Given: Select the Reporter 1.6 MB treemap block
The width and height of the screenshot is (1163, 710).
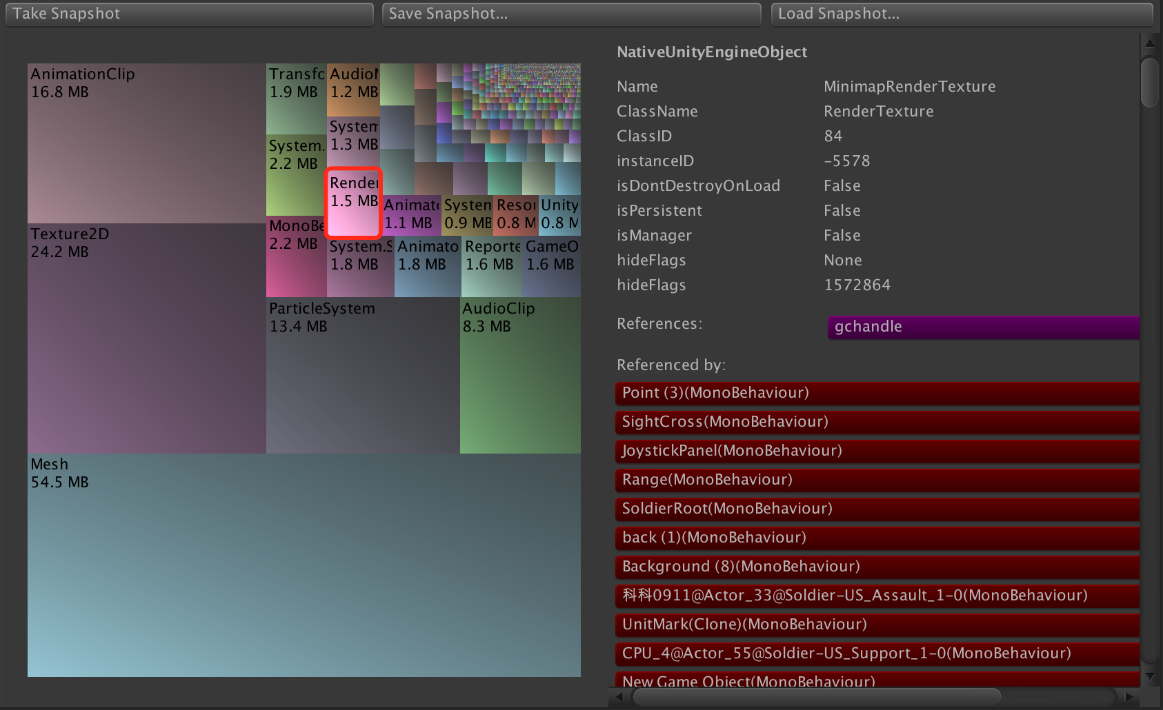Looking at the screenshot, I should coord(493,267).
